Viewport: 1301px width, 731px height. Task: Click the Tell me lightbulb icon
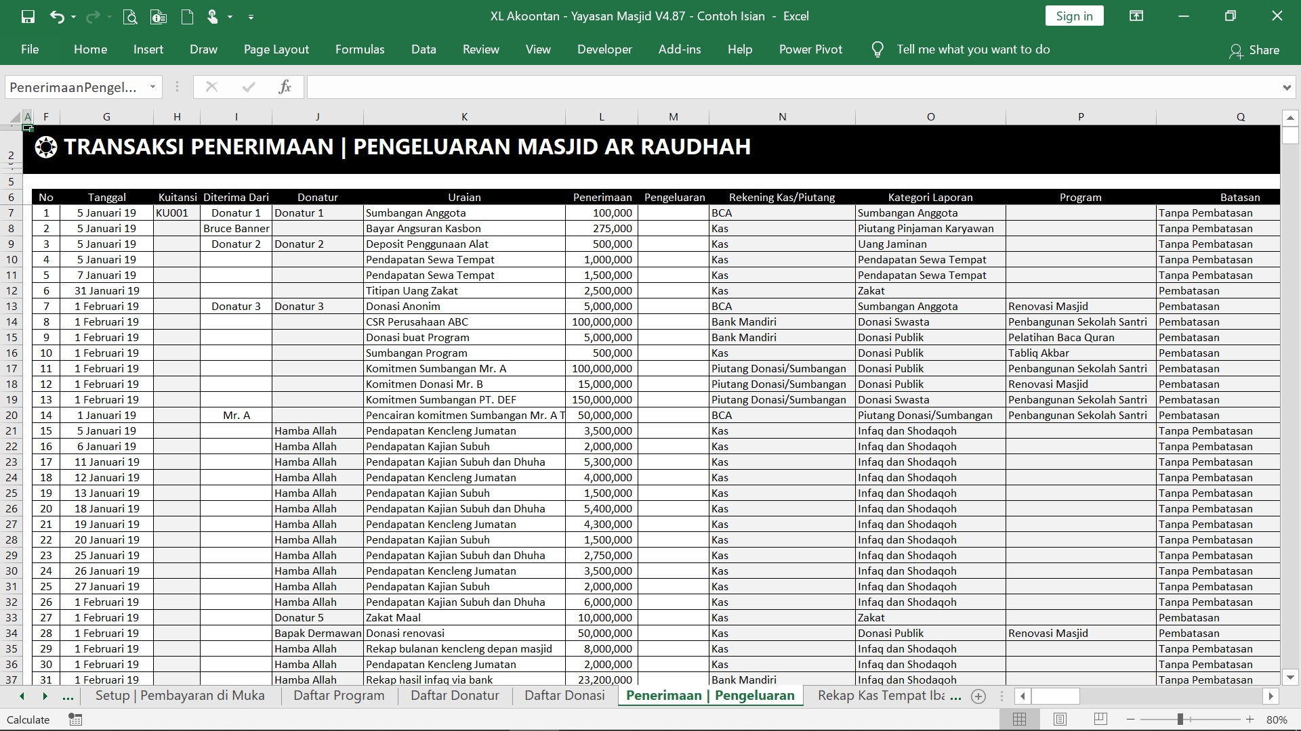877,49
